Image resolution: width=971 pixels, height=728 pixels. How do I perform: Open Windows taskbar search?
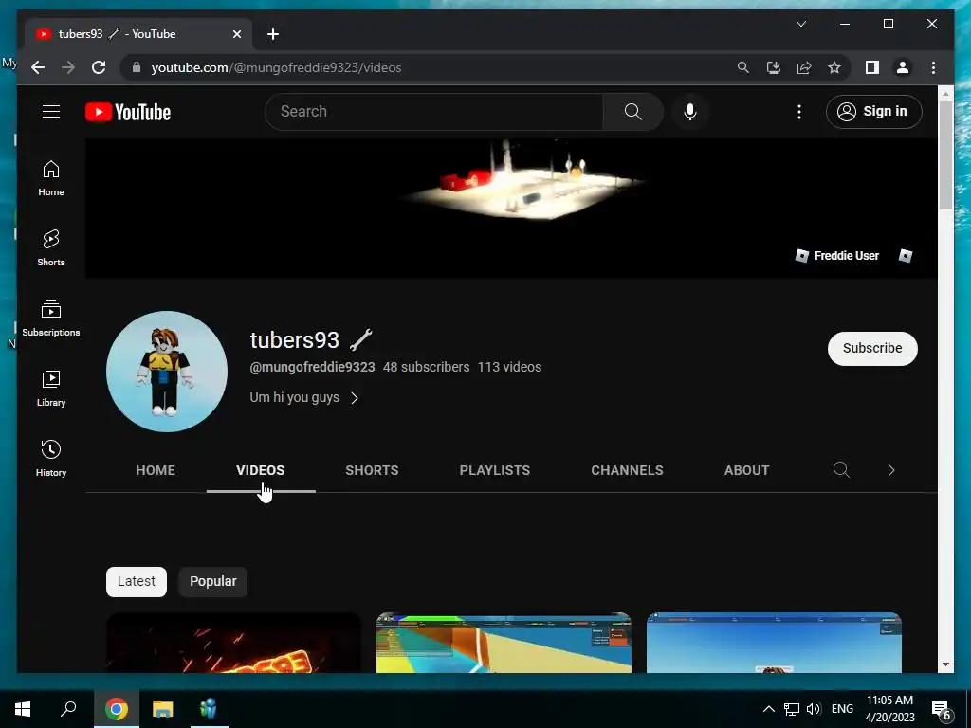pyautogui.click(x=68, y=709)
